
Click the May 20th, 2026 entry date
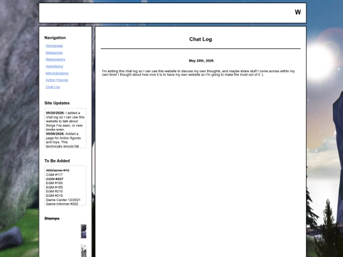201,61
